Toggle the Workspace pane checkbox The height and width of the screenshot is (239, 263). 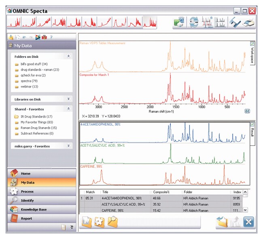tap(252, 44)
